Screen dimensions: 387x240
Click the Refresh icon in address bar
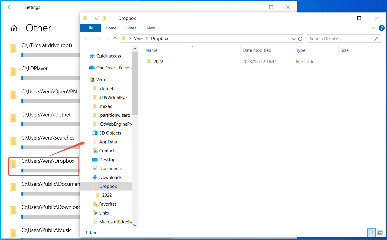coord(300,39)
